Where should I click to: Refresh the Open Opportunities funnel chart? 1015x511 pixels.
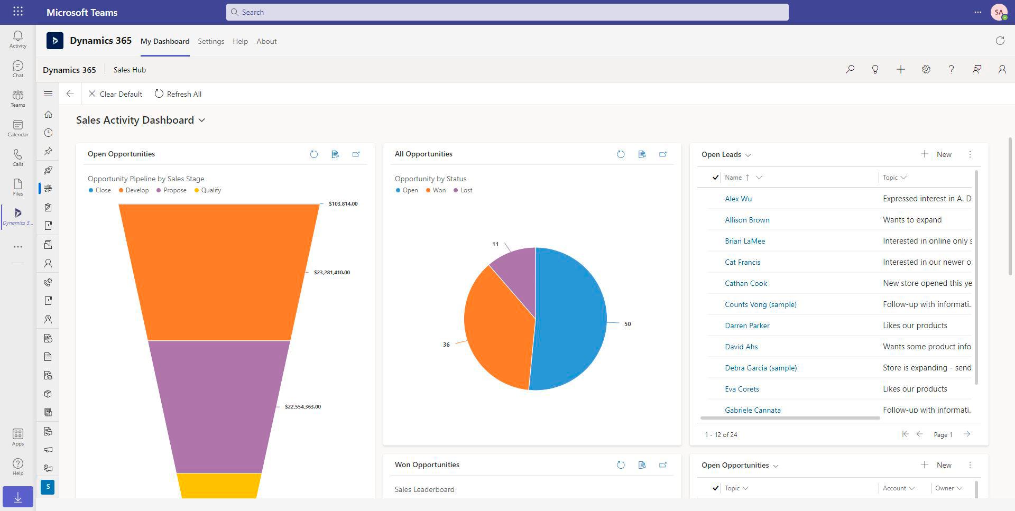(314, 154)
